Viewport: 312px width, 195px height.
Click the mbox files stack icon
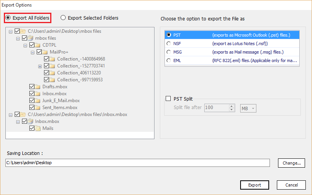coord(31,38)
